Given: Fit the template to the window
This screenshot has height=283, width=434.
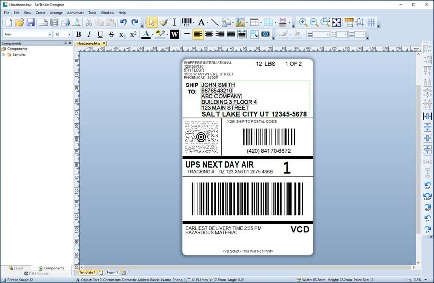Looking at the screenshot, I should click(336, 22).
